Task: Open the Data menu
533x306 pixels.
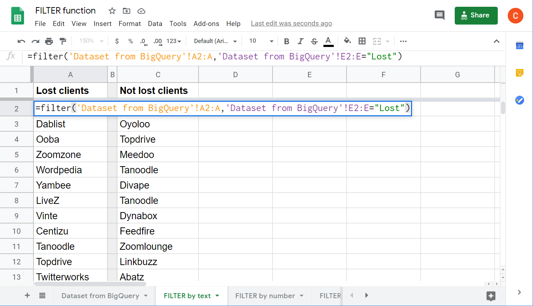Action: (155, 23)
